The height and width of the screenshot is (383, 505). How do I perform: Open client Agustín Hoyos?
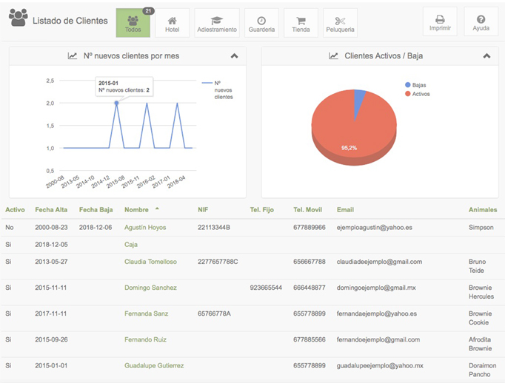point(145,228)
